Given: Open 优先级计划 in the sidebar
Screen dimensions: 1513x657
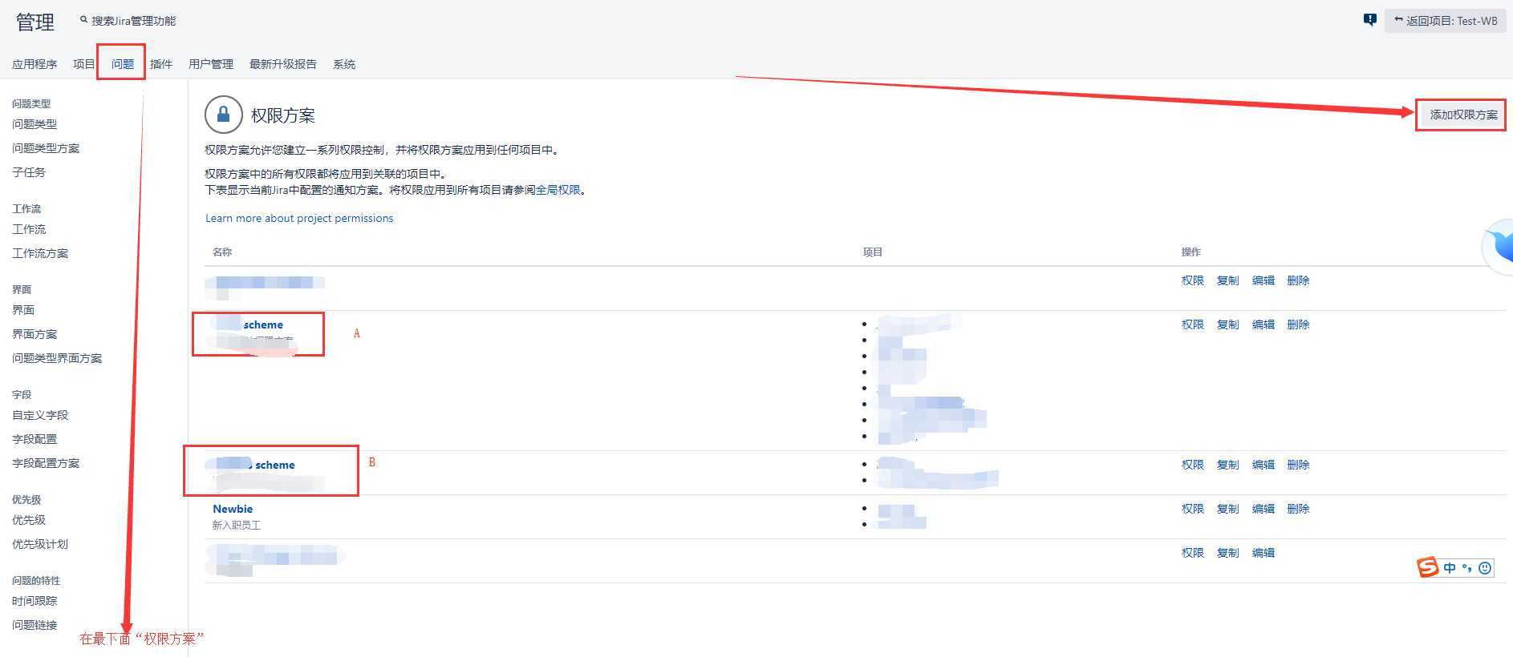Looking at the screenshot, I should pos(40,544).
